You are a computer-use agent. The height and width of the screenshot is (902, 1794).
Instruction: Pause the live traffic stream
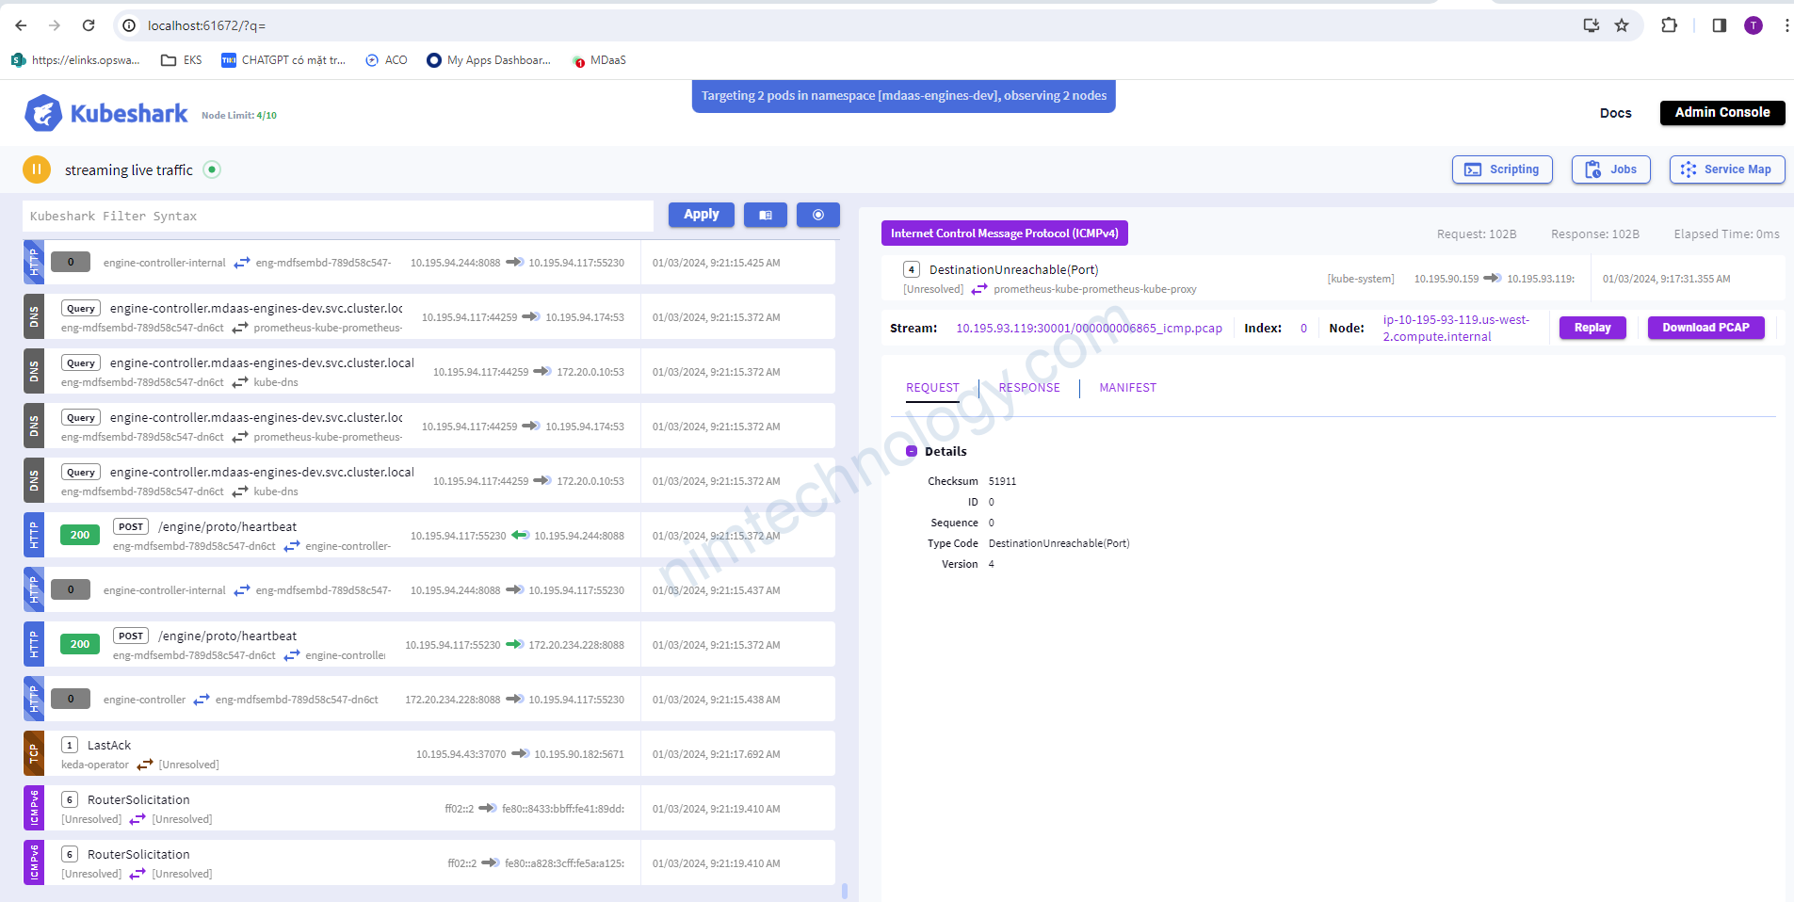[x=36, y=169]
